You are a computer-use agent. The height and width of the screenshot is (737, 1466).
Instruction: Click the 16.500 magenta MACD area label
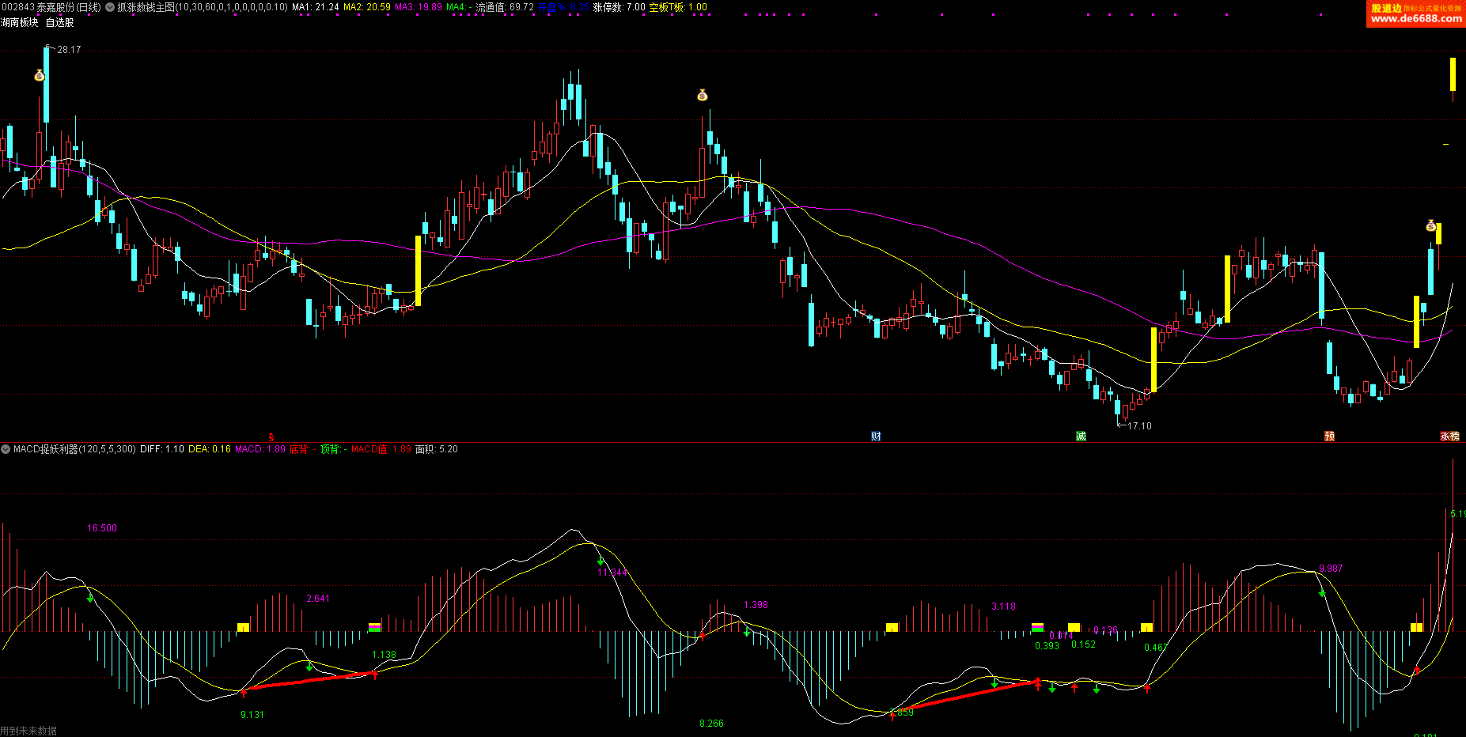click(102, 528)
